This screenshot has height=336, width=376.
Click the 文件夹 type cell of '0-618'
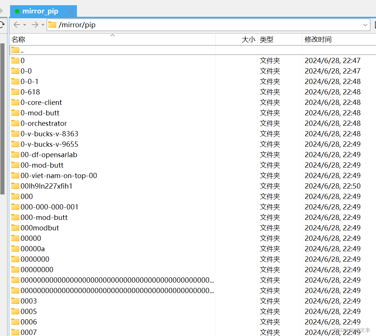[270, 92]
